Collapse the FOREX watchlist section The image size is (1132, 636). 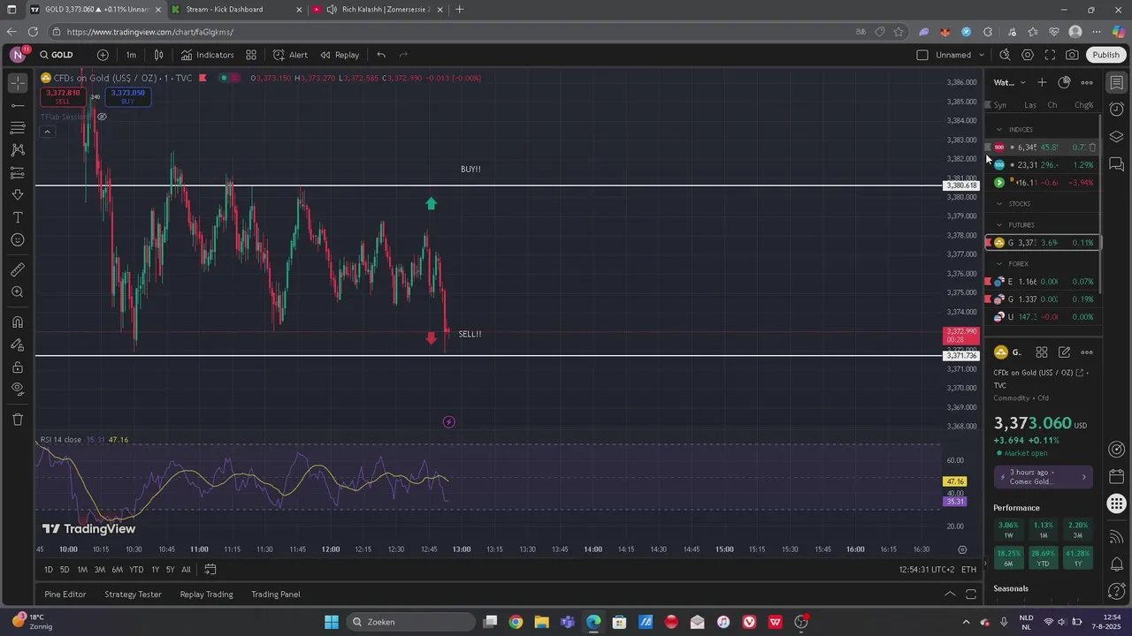999,264
